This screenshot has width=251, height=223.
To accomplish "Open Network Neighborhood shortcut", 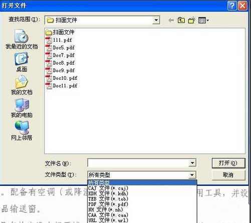I will pyautogui.click(x=22, y=131).
